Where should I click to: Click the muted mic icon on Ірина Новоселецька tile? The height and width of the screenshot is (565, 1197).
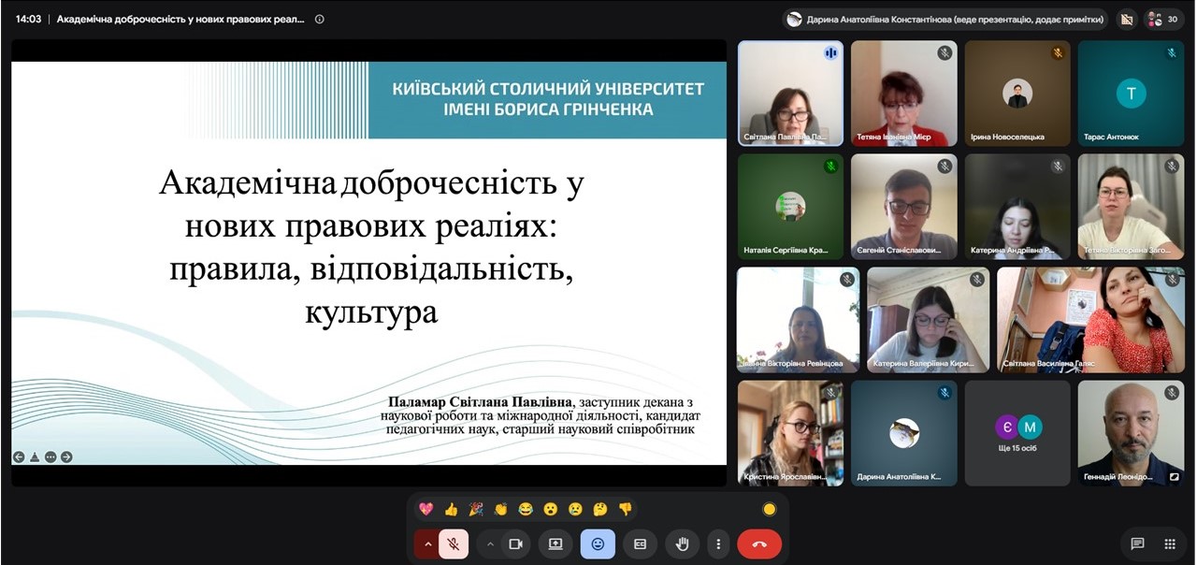1058,53
